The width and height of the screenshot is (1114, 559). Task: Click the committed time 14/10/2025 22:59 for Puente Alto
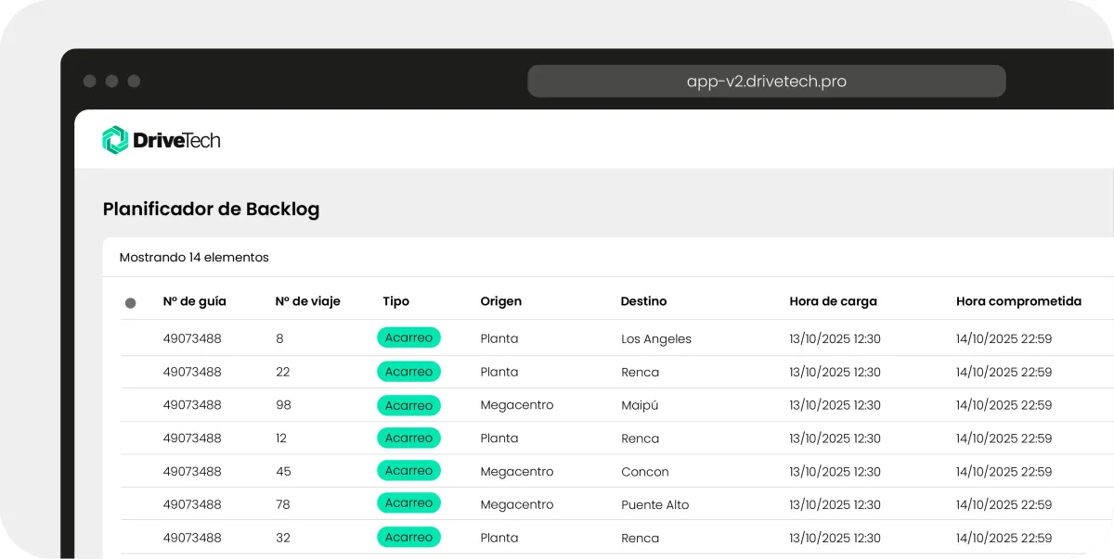(1004, 504)
